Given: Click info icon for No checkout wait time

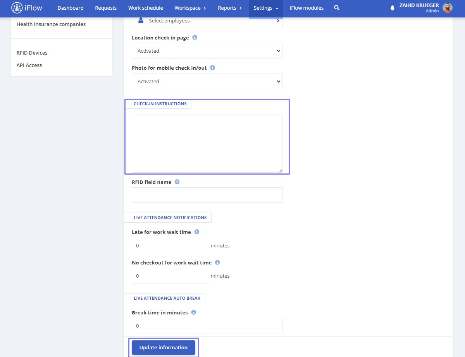Looking at the screenshot, I should click(x=217, y=262).
